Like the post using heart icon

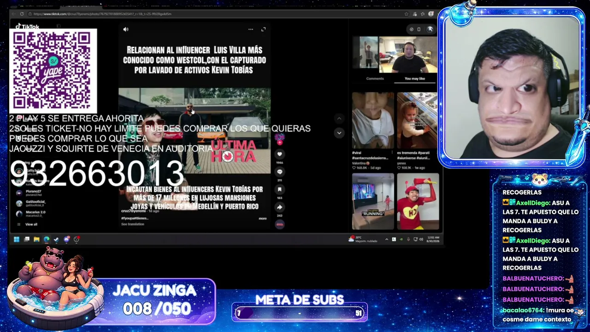279,154
